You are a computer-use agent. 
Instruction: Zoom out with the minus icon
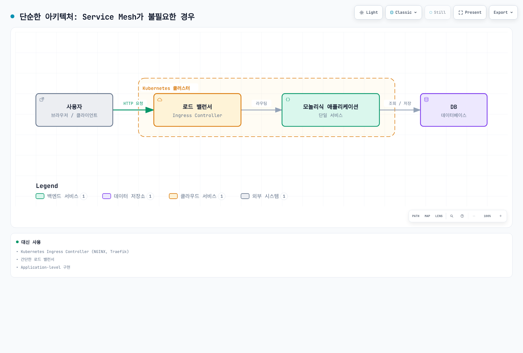point(474,216)
